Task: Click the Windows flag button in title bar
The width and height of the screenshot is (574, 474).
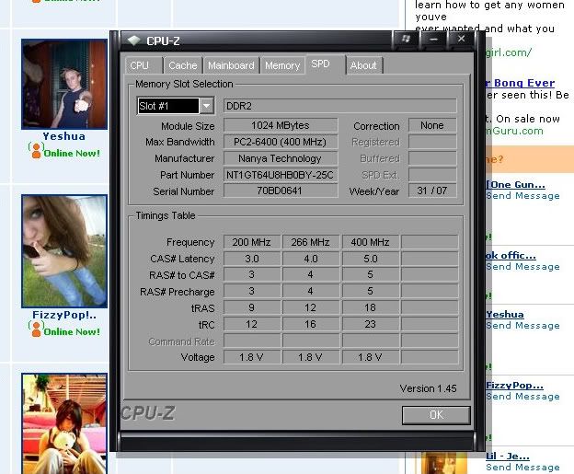Action: (405, 40)
